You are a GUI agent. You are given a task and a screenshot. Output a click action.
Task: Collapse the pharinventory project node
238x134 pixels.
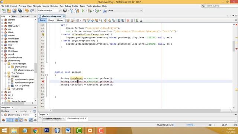tap(2, 60)
